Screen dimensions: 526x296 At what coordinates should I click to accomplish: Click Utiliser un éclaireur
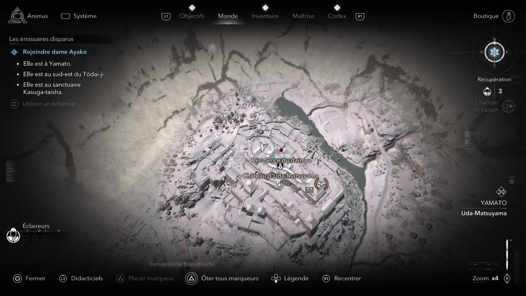point(49,104)
